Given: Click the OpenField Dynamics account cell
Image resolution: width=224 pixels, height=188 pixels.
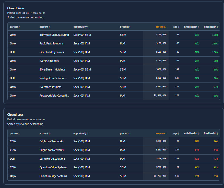Looking at the screenshot, I should tap(52, 52).
